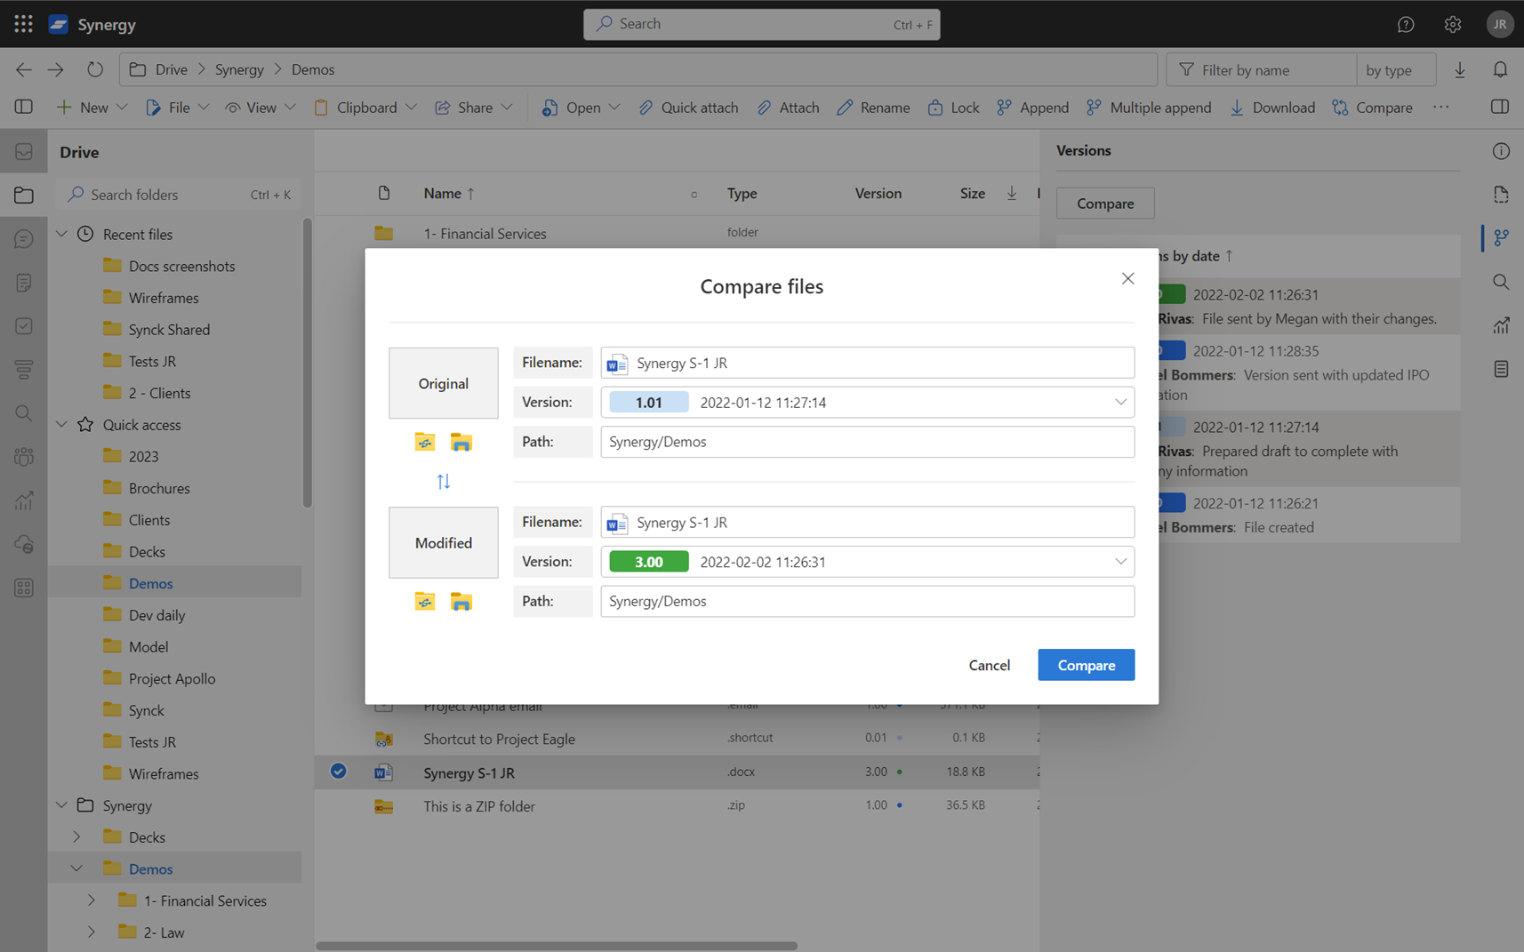1524x952 pixels.
Task: Refresh the current folder view
Action: pyautogui.click(x=95, y=69)
